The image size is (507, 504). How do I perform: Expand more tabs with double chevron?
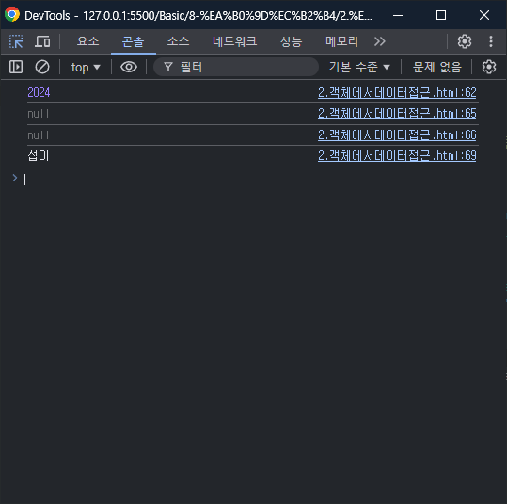point(380,41)
